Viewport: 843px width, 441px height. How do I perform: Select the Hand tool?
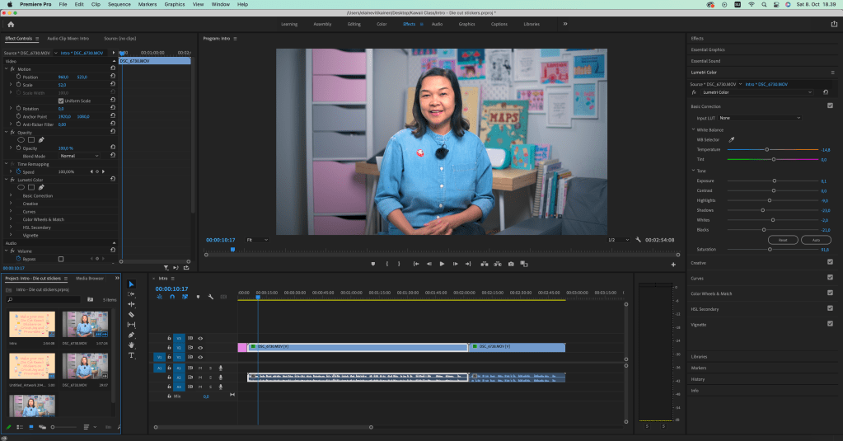(131, 345)
